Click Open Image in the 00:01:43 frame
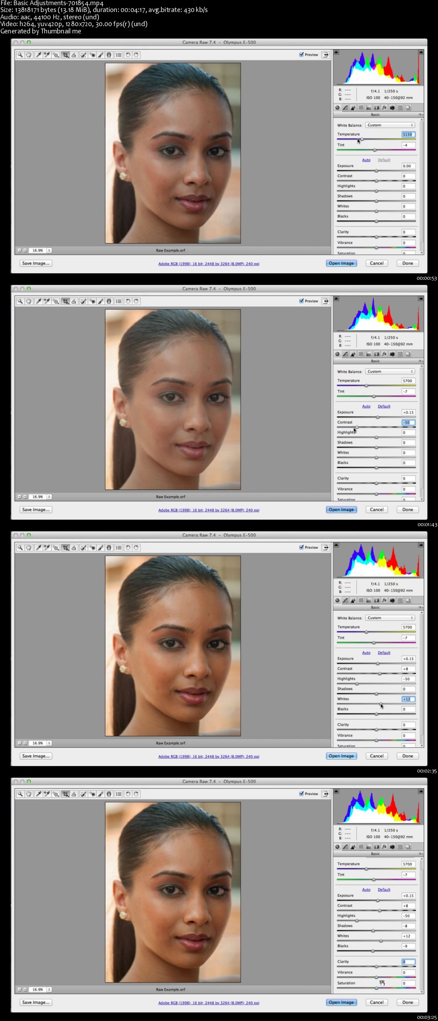The width and height of the screenshot is (438, 1021). coord(341,510)
